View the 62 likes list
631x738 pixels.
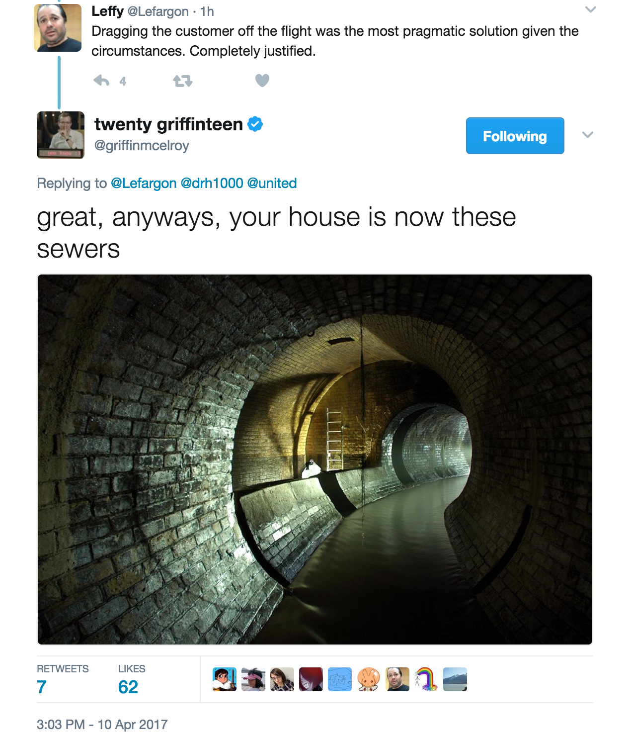pos(132,679)
